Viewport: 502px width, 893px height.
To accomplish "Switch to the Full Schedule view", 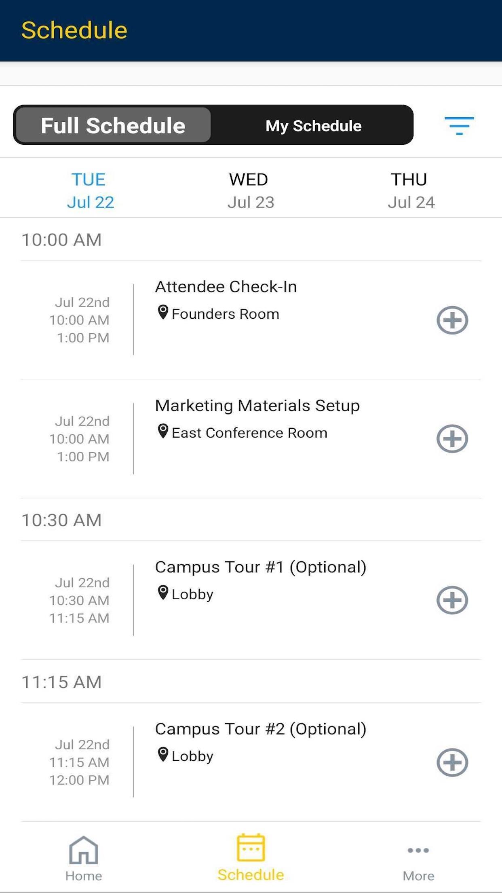I will pyautogui.click(x=113, y=125).
